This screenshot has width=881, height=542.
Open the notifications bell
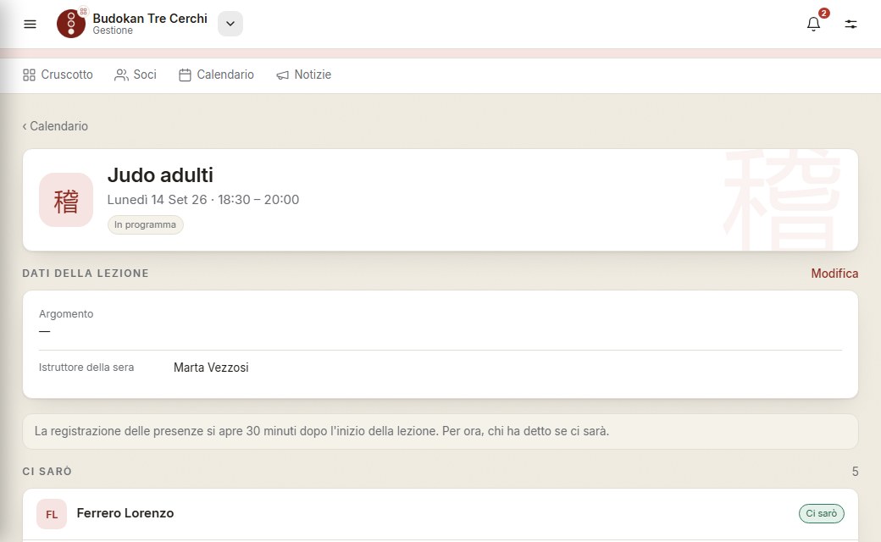813,24
